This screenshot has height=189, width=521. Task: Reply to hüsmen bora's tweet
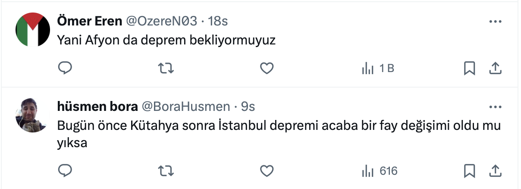click(65, 171)
